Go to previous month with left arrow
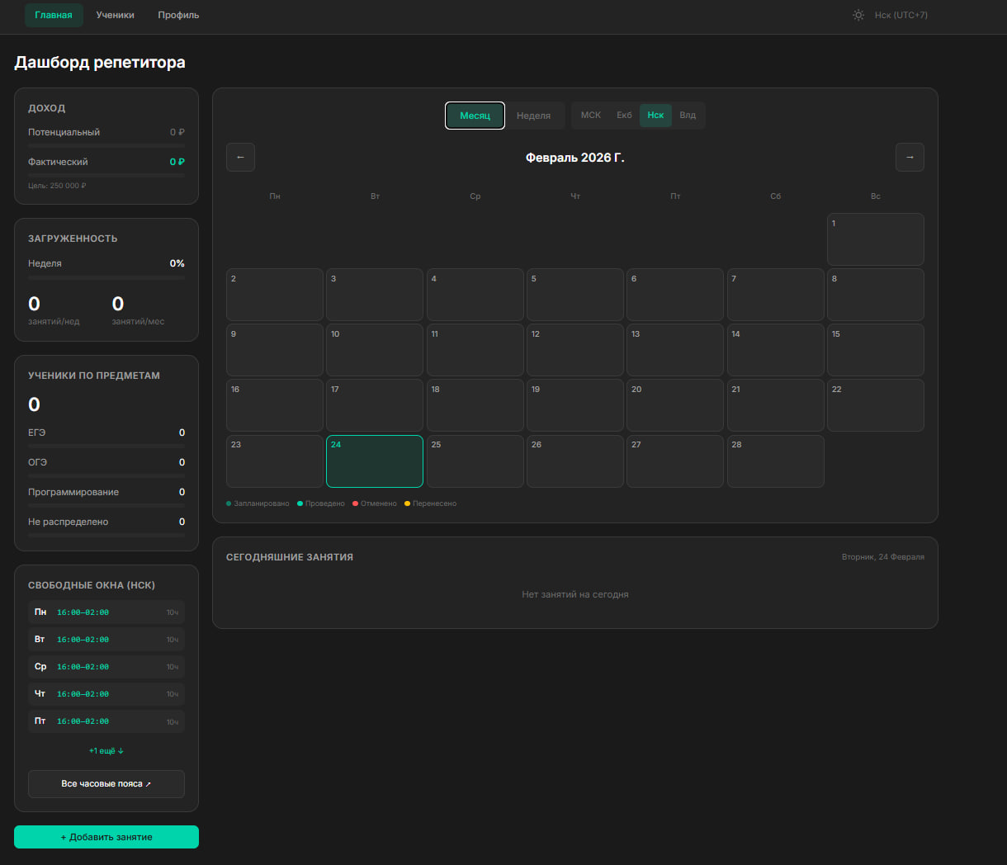 click(240, 157)
